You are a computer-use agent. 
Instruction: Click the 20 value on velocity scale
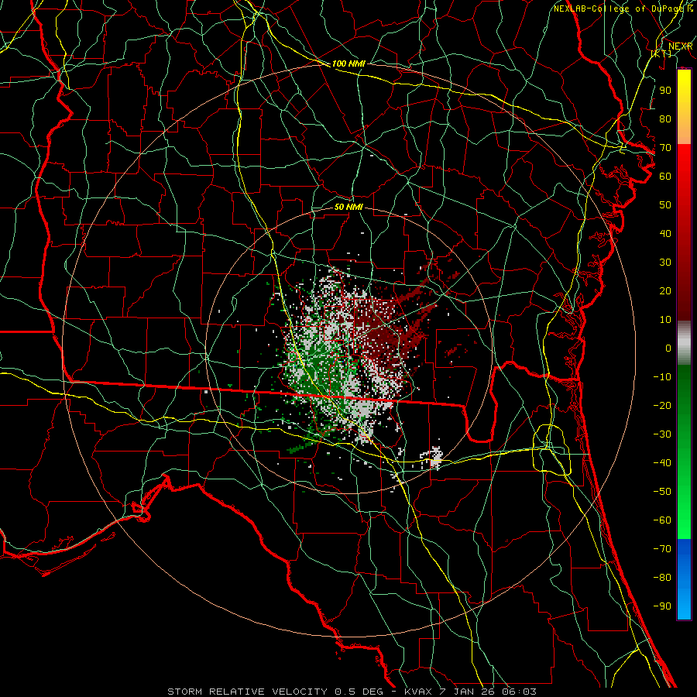click(665, 290)
